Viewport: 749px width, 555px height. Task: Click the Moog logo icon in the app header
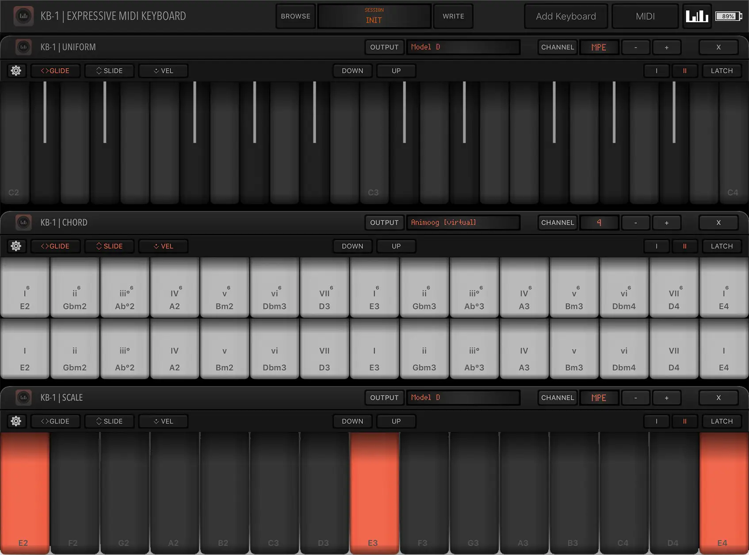tap(23, 16)
